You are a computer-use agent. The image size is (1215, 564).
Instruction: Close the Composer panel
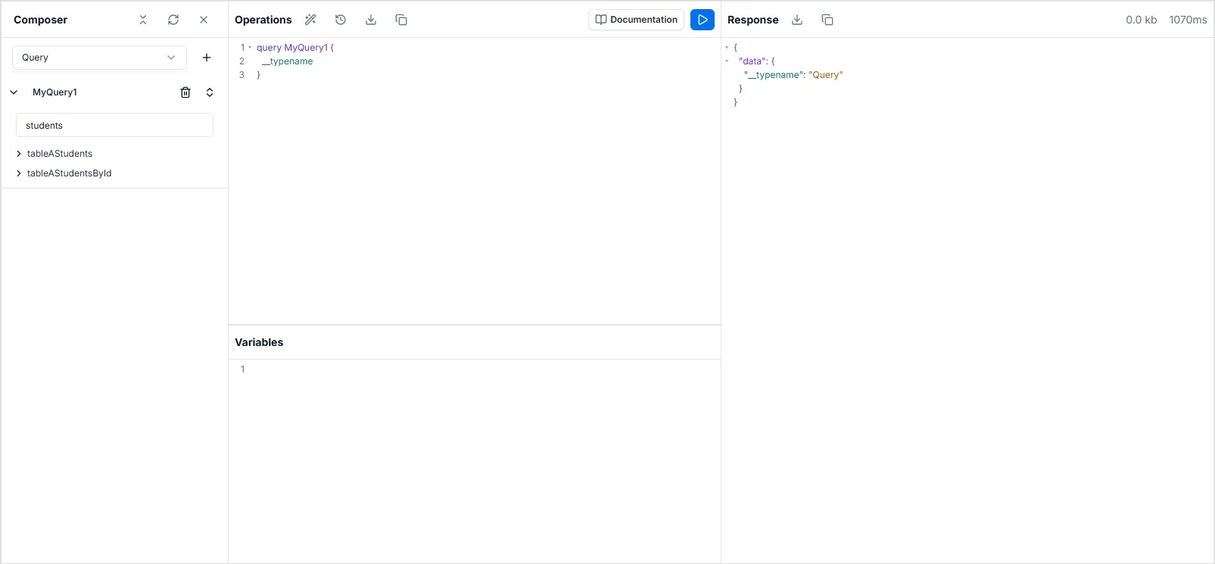[204, 20]
